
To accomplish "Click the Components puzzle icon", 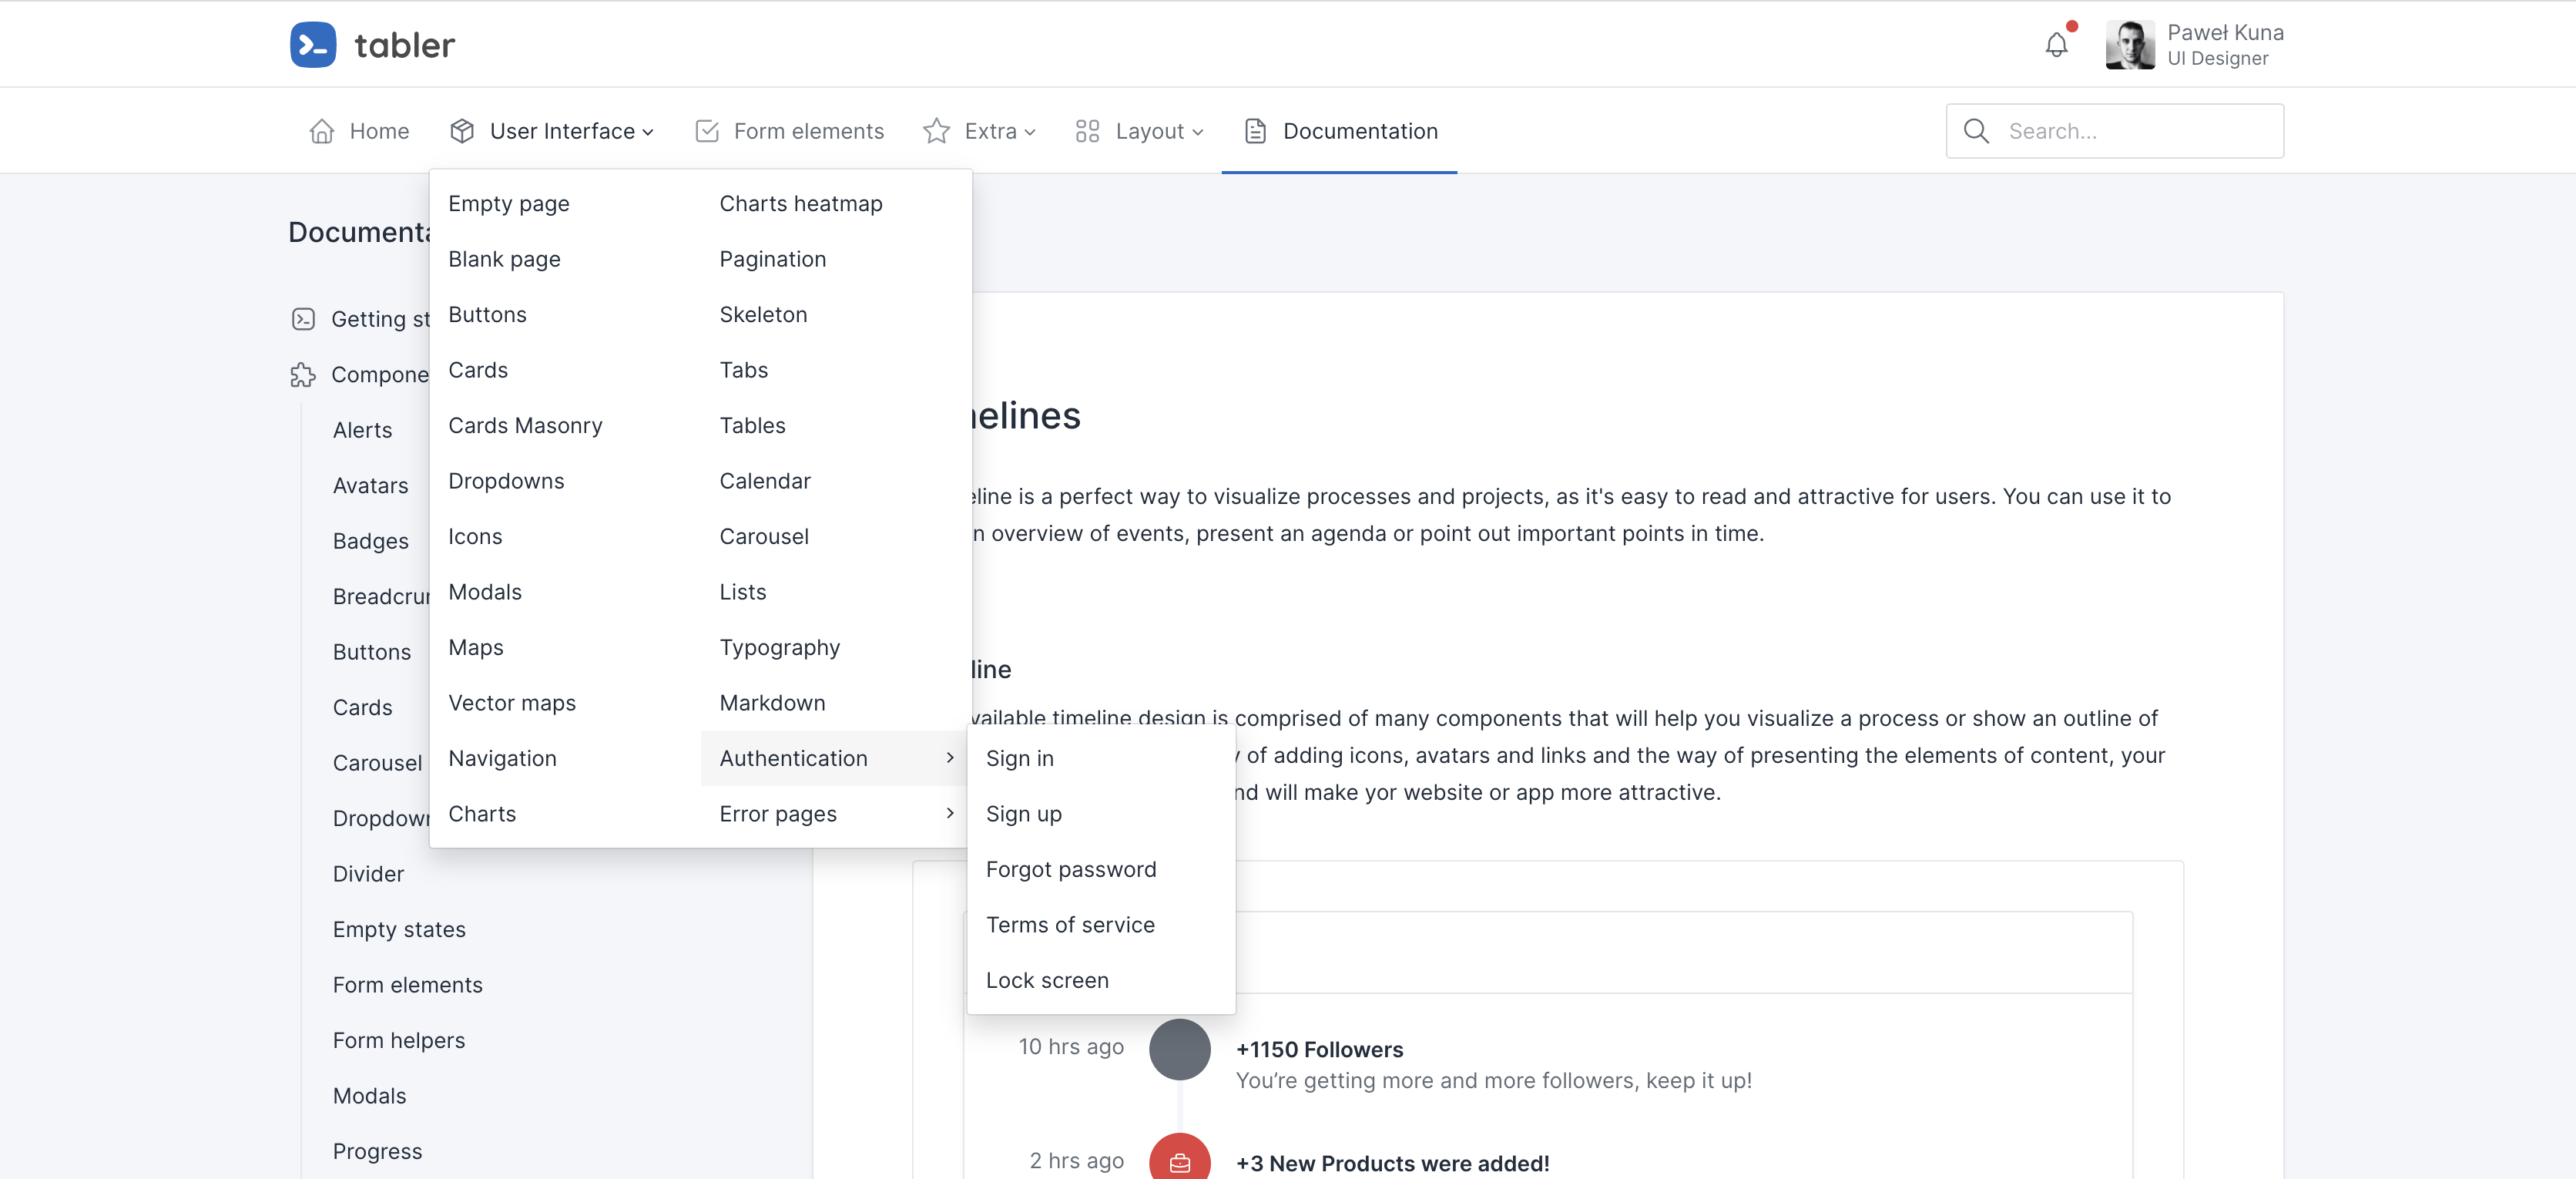I will tap(303, 375).
